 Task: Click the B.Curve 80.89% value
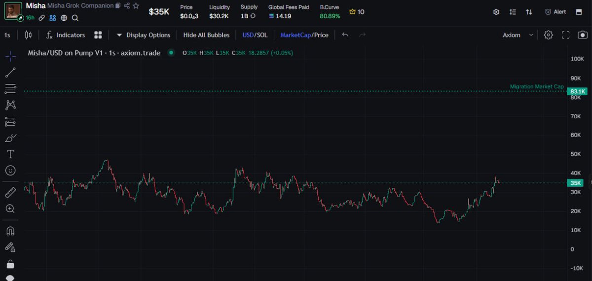pyautogui.click(x=330, y=16)
